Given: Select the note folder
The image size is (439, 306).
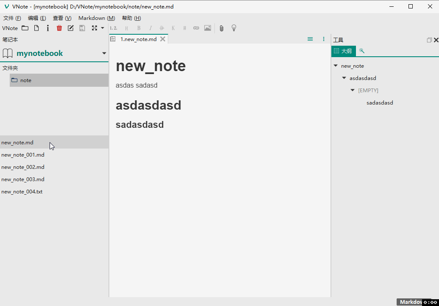Looking at the screenshot, I should click(59, 80).
